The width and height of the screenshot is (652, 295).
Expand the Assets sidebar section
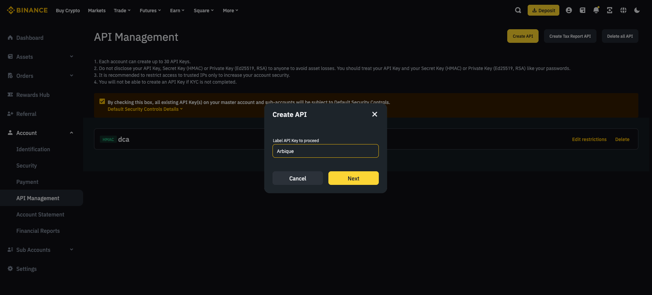tap(72, 56)
